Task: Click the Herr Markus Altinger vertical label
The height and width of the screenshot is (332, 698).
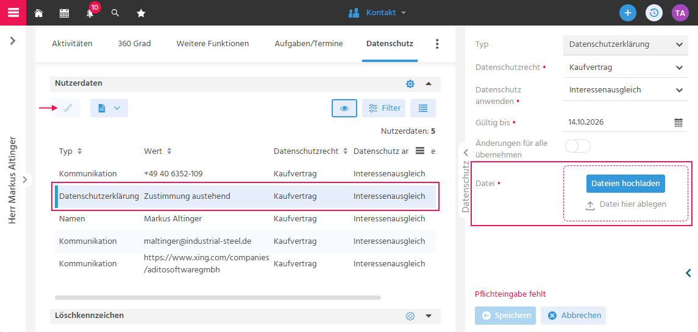Action: click(12, 179)
